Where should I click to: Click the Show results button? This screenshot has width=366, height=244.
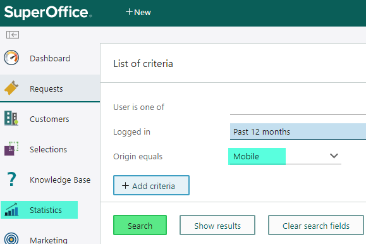click(217, 225)
